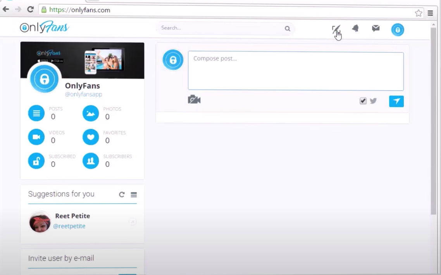
Task: Open the Chrome hamburger menu
Action: pyautogui.click(x=430, y=13)
